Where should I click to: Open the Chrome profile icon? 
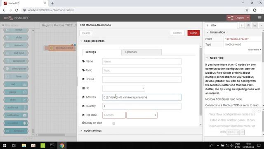[255, 10]
